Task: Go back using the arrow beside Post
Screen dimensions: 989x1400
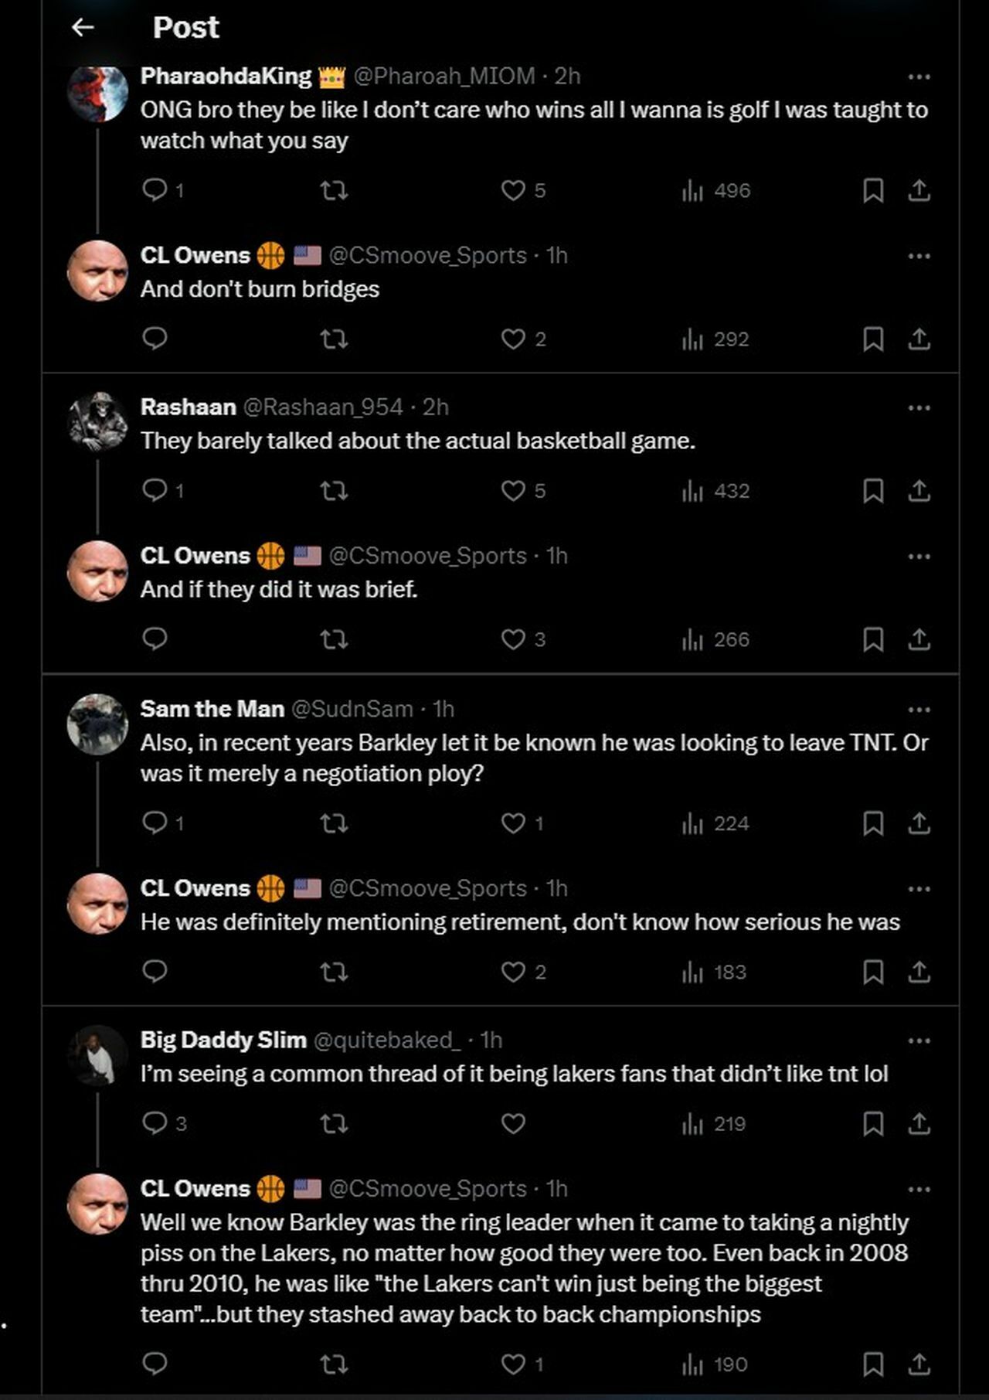Action: tap(83, 28)
